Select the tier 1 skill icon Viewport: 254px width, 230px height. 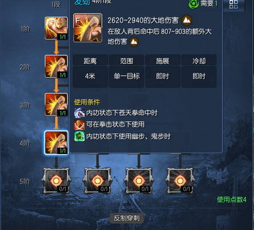56,28
